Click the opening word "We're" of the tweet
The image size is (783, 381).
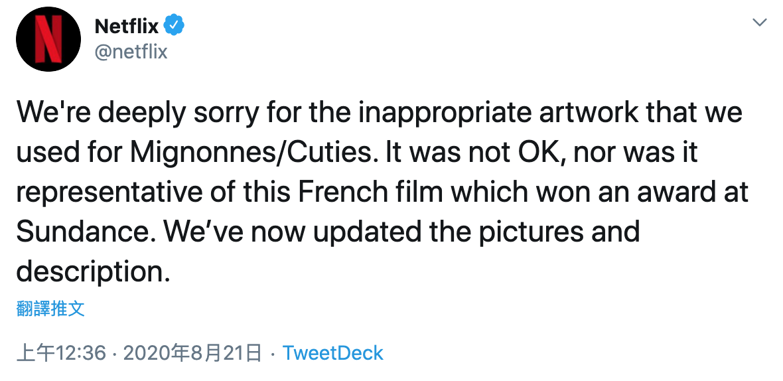pyautogui.click(x=56, y=113)
